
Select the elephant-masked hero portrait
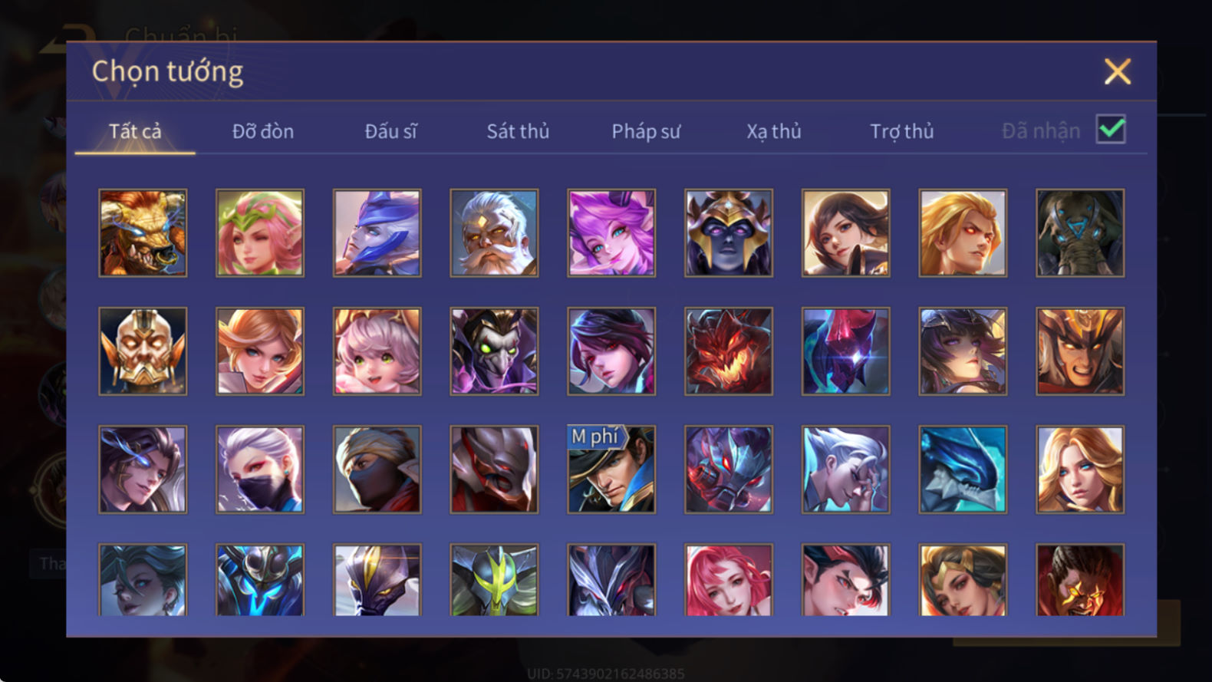point(1080,232)
